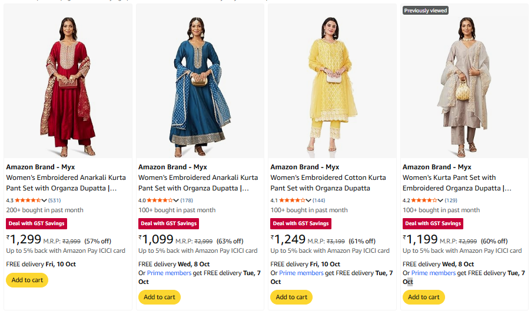View the yellow cotton kurta product image
The width and height of the screenshot is (531, 311).
coord(332,85)
